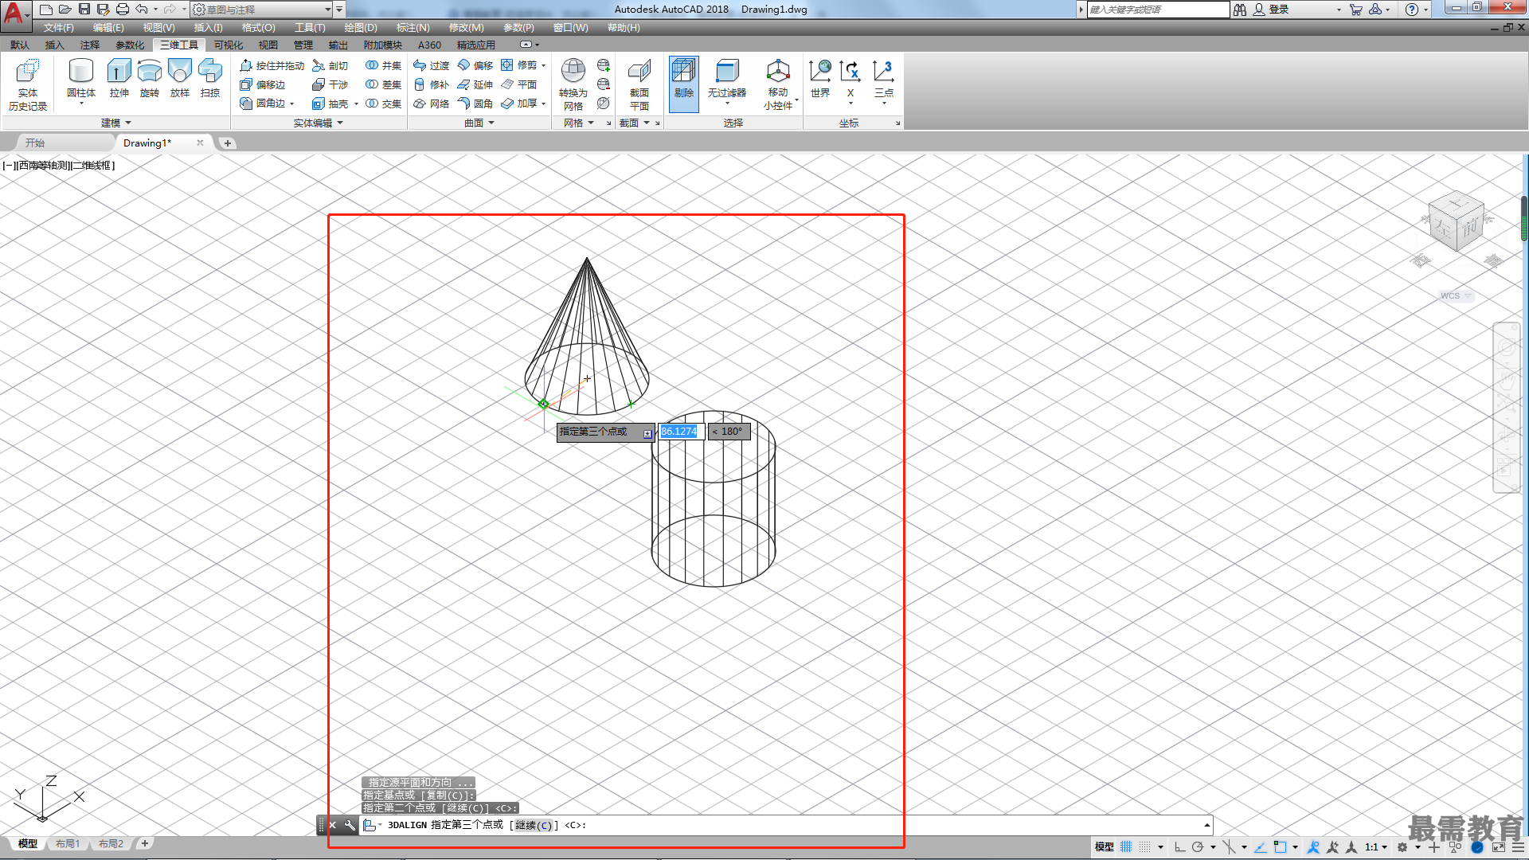1529x860 pixels.
Task: Click the Union (并集) tool
Action: tap(383, 65)
